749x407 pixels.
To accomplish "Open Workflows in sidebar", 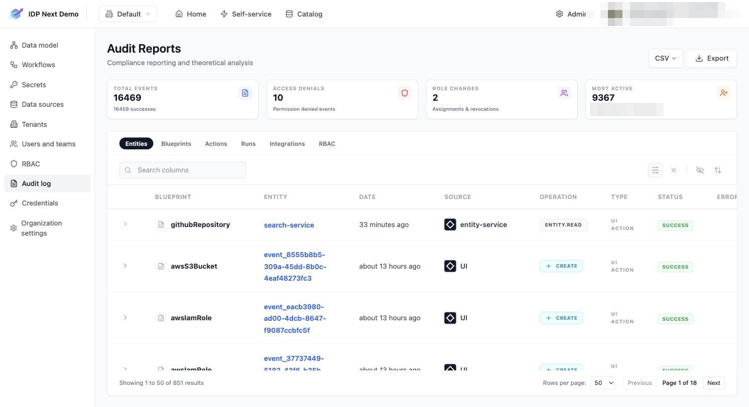I will coord(47,65).
